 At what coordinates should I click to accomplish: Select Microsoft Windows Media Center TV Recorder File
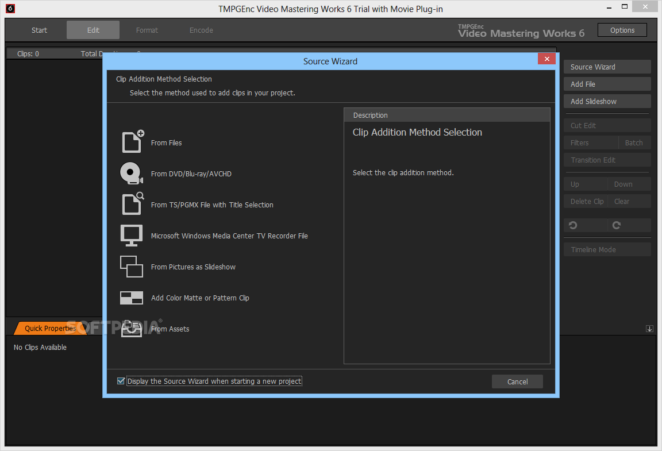229,236
